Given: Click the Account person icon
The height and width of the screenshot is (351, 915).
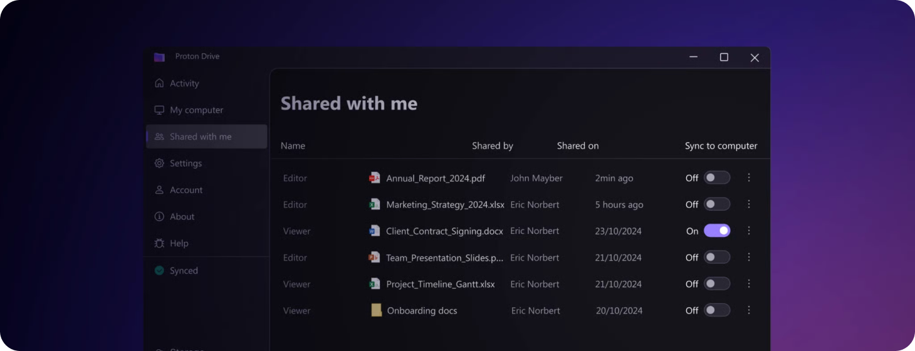Looking at the screenshot, I should click(x=159, y=190).
